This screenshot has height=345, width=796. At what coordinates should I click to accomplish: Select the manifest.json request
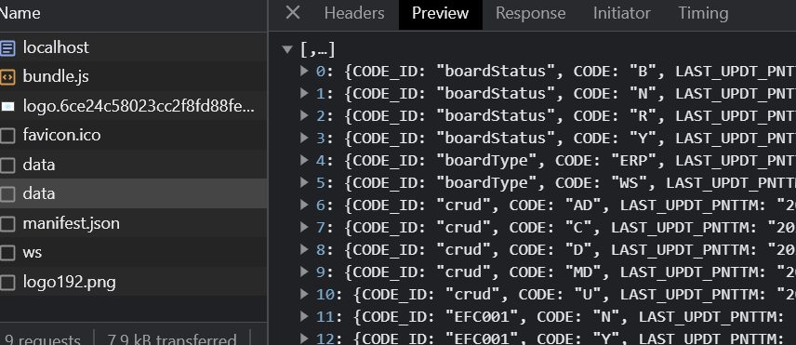tap(134, 224)
